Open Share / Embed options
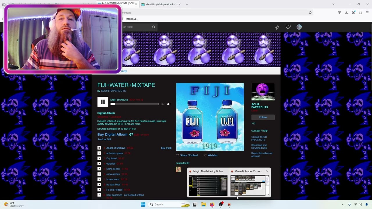The width and height of the screenshot is (372, 209). pyautogui.click(x=187, y=155)
